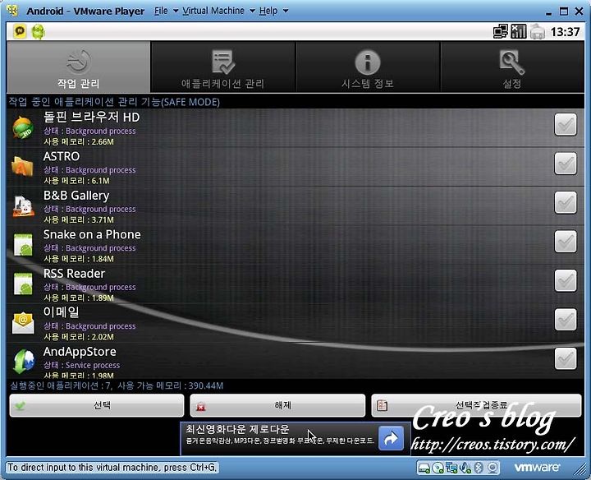591x480 pixels.
Task: Open the 최신영화다운 제로다운 ad banner
Action: point(295,438)
